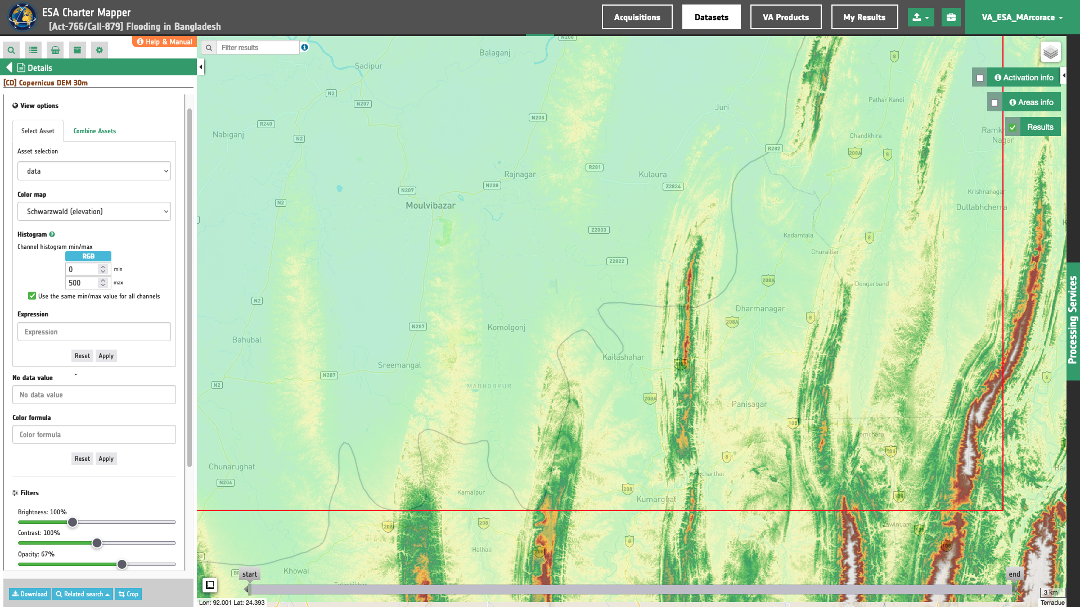Viewport: 1080px width, 607px height.
Task: Click Apply below the Expression field
Action: click(x=106, y=356)
